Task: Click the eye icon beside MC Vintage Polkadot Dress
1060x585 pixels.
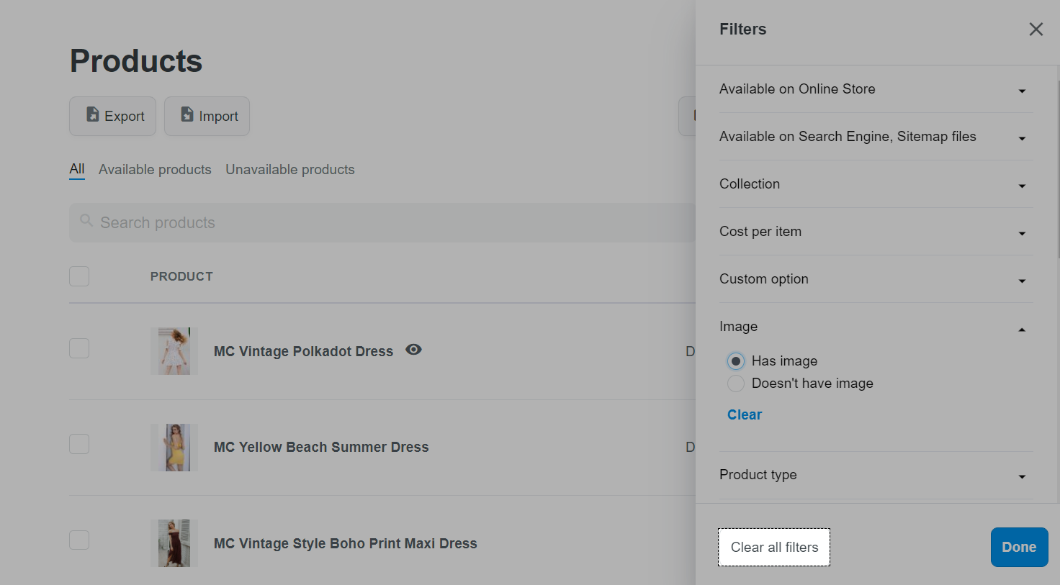Action: pyautogui.click(x=413, y=350)
